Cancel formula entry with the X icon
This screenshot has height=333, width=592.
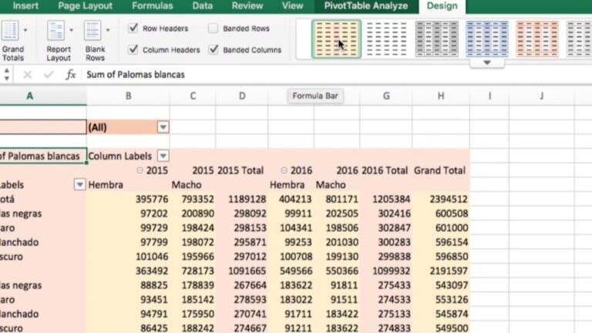[x=27, y=75]
